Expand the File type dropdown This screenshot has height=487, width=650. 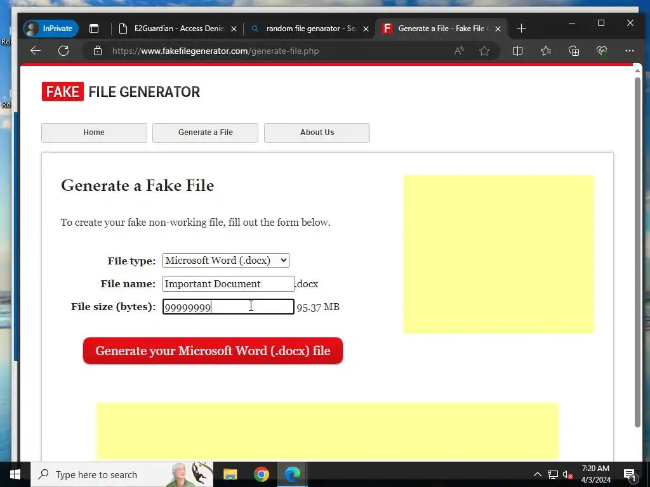pos(226,261)
